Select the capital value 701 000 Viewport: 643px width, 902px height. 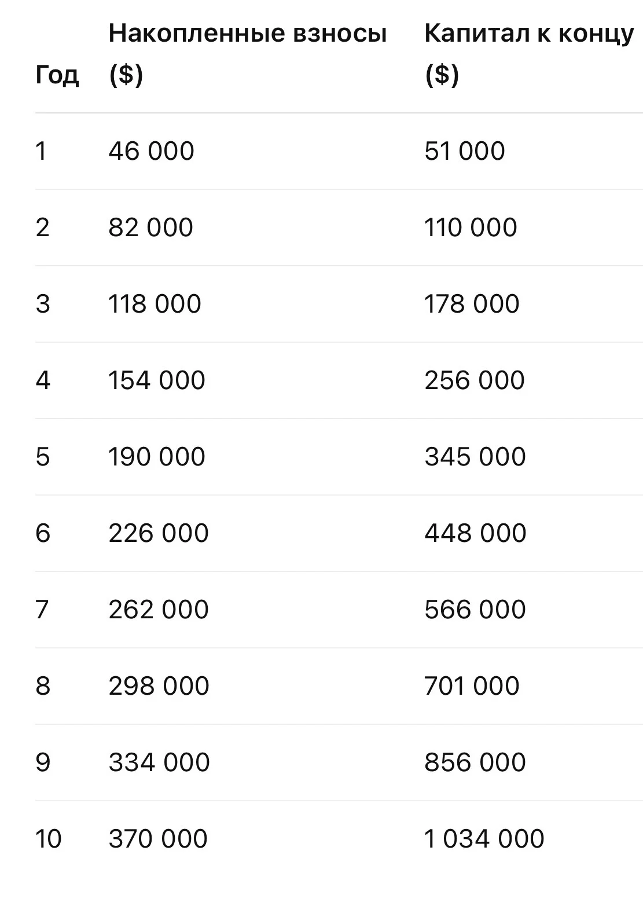(x=472, y=686)
